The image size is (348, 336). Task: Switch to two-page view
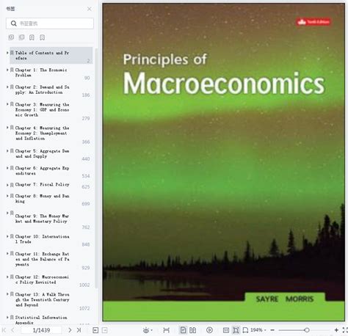point(193,330)
